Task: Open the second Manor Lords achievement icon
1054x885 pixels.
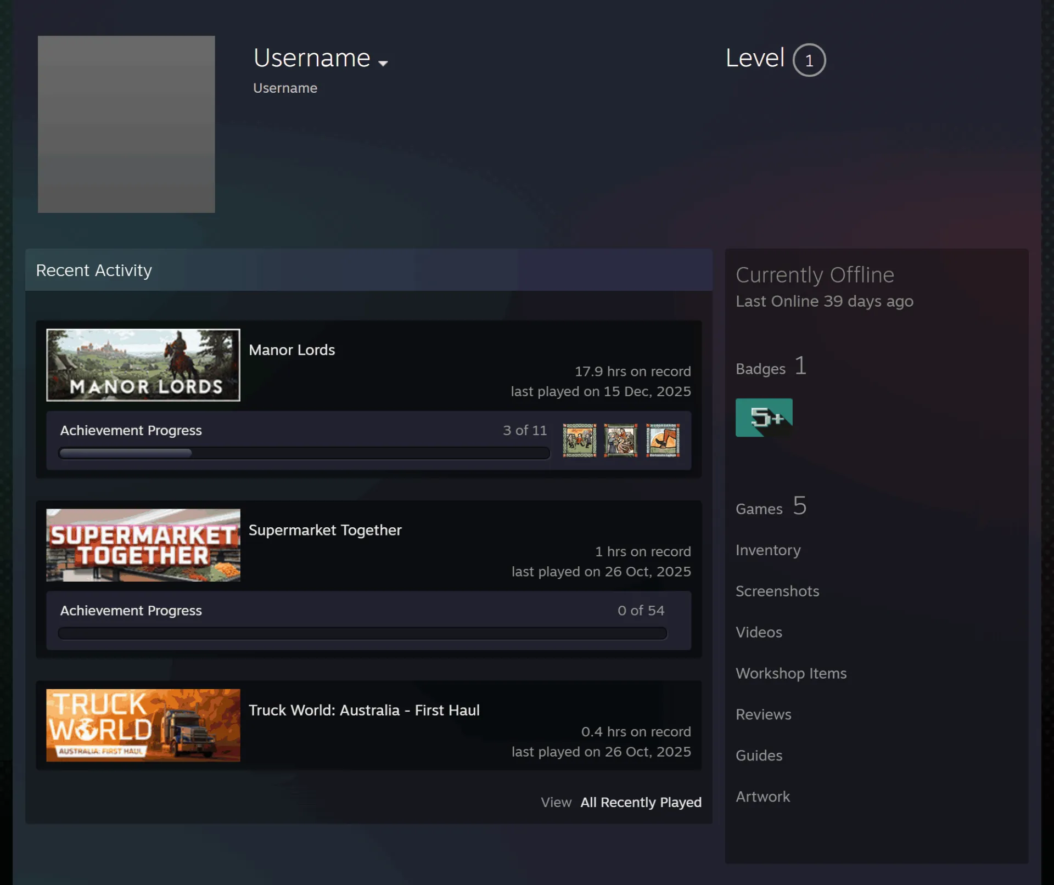Action: (621, 440)
